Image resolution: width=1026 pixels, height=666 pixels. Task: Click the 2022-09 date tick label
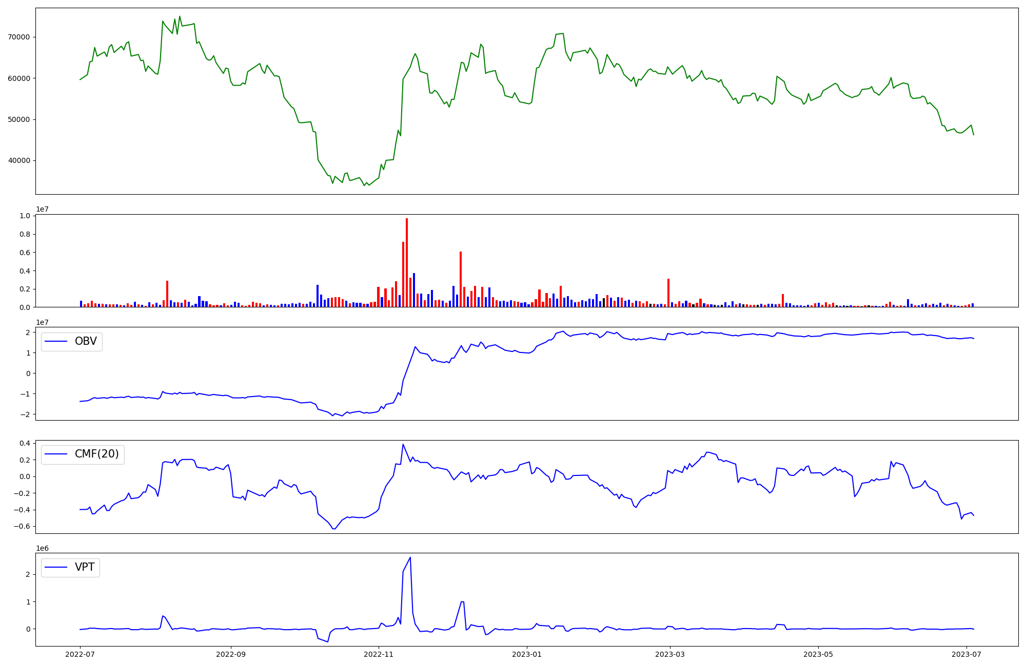231,654
